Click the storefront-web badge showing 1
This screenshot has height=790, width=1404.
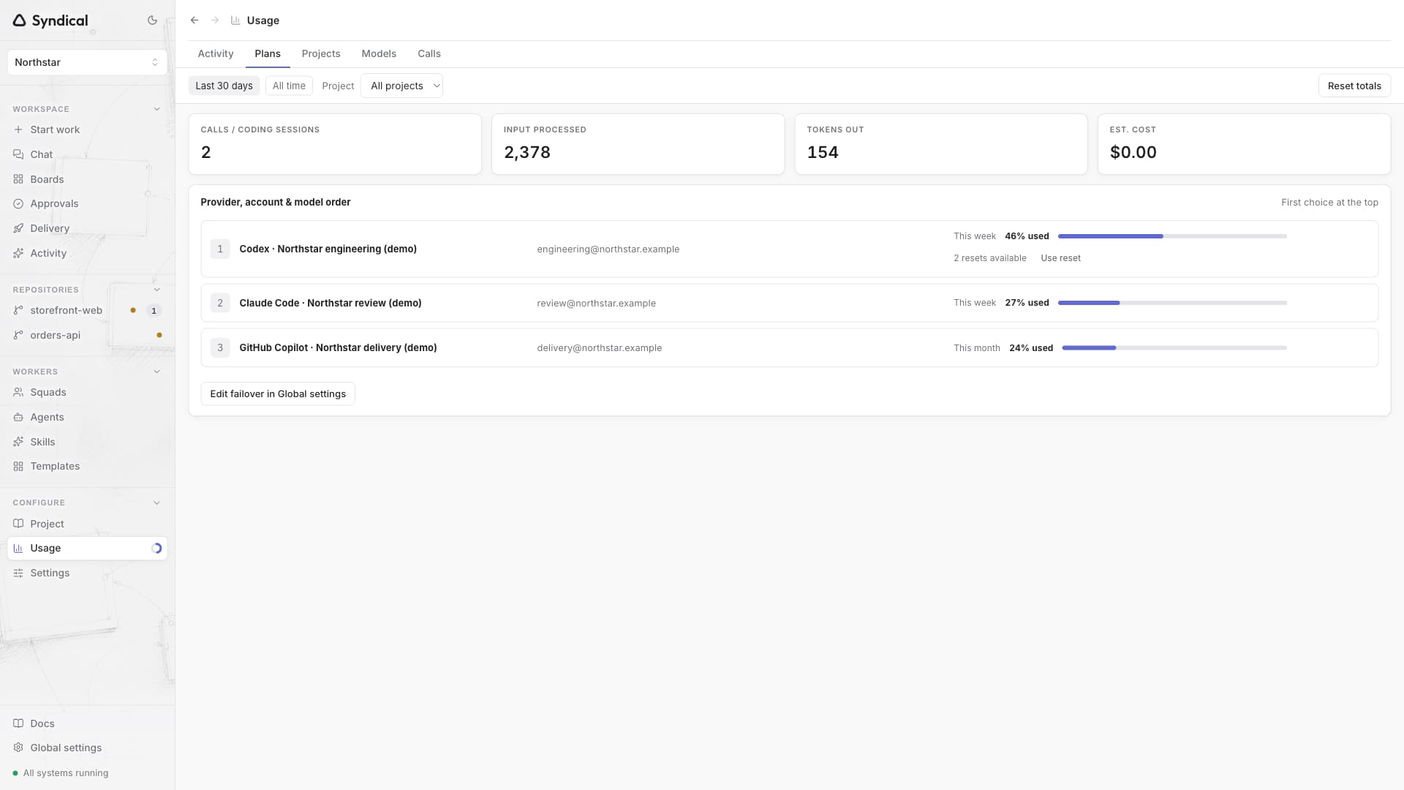pos(154,310)
